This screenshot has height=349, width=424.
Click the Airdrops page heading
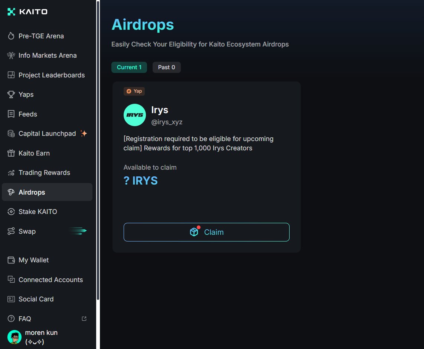point(143,25)
